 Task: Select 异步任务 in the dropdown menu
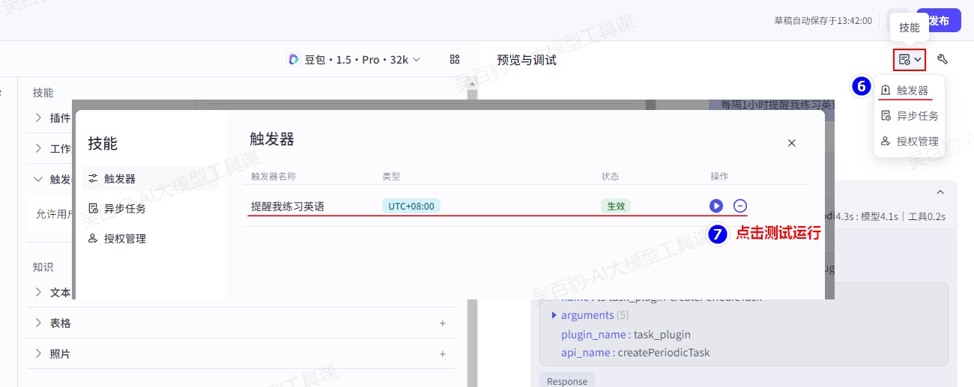coord(911,116)
